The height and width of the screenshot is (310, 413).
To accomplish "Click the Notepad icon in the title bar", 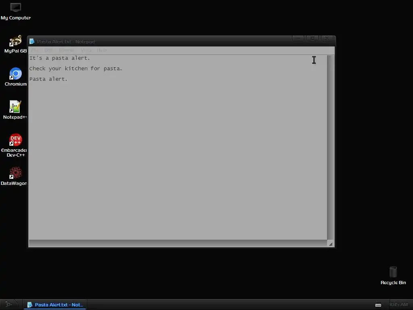I will pos(32,42).
